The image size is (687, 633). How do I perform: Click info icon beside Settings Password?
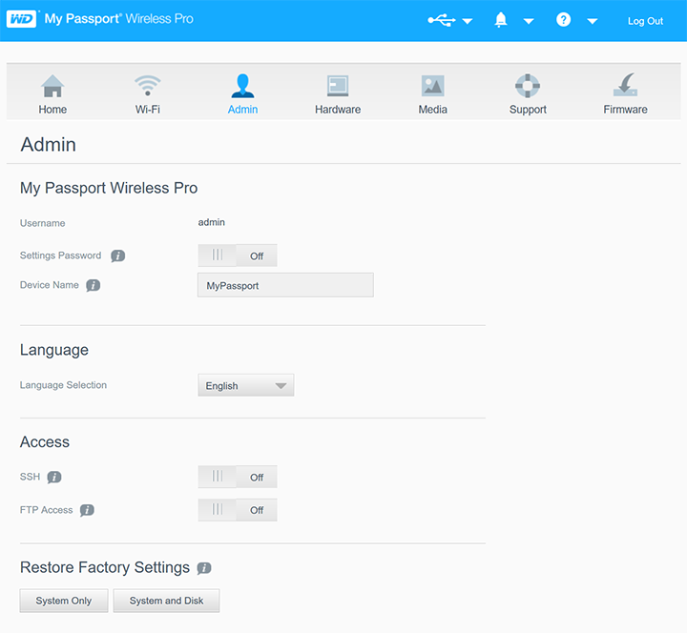[x=118, y=256]
